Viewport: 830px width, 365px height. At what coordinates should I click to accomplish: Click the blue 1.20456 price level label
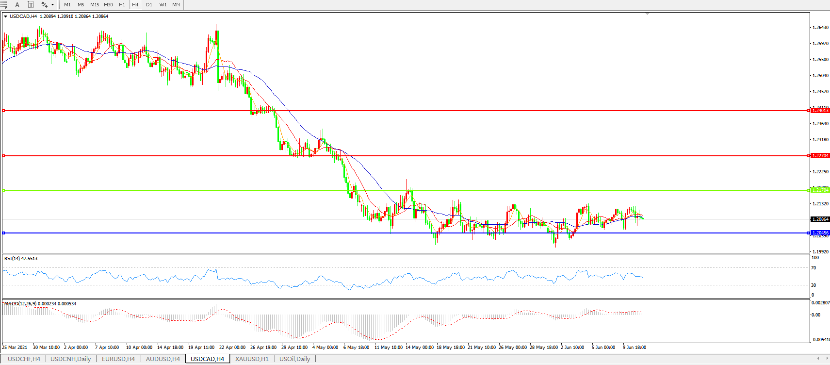coord(820,233)
